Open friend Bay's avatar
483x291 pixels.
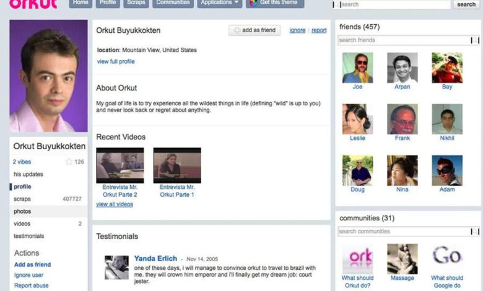click(447, 67)
